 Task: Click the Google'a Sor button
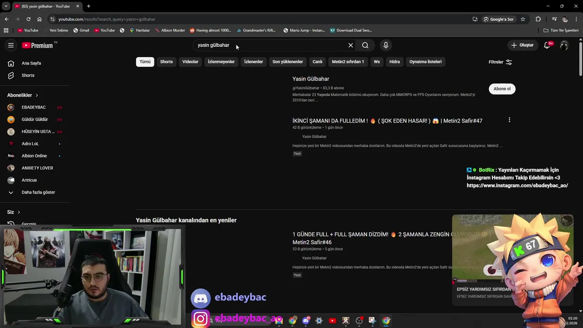pos(498,19)
